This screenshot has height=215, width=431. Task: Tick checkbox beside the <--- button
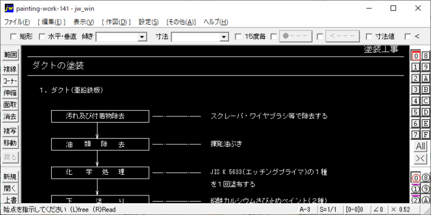click(320, 36)
